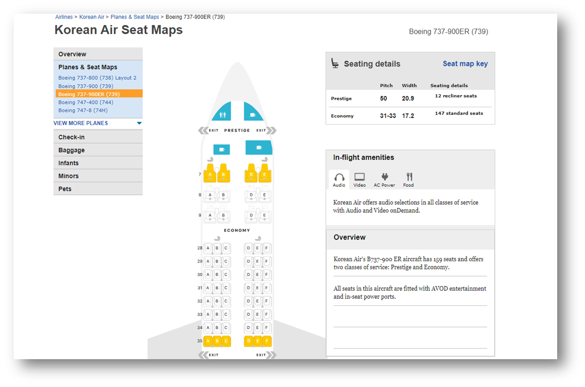Select Economy seat 33B
This screenshot has width=585, height=387.
[x=217, y=315]
